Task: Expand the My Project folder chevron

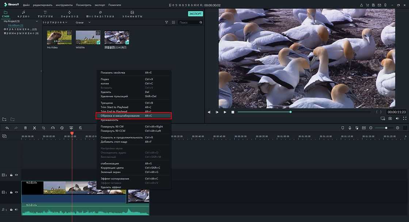Action: (x=37, y=21)
